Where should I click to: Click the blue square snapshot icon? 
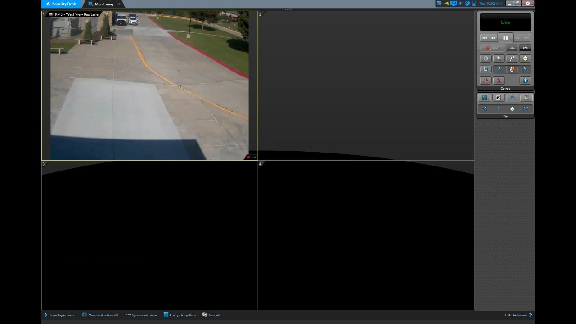tap(486, 69)
